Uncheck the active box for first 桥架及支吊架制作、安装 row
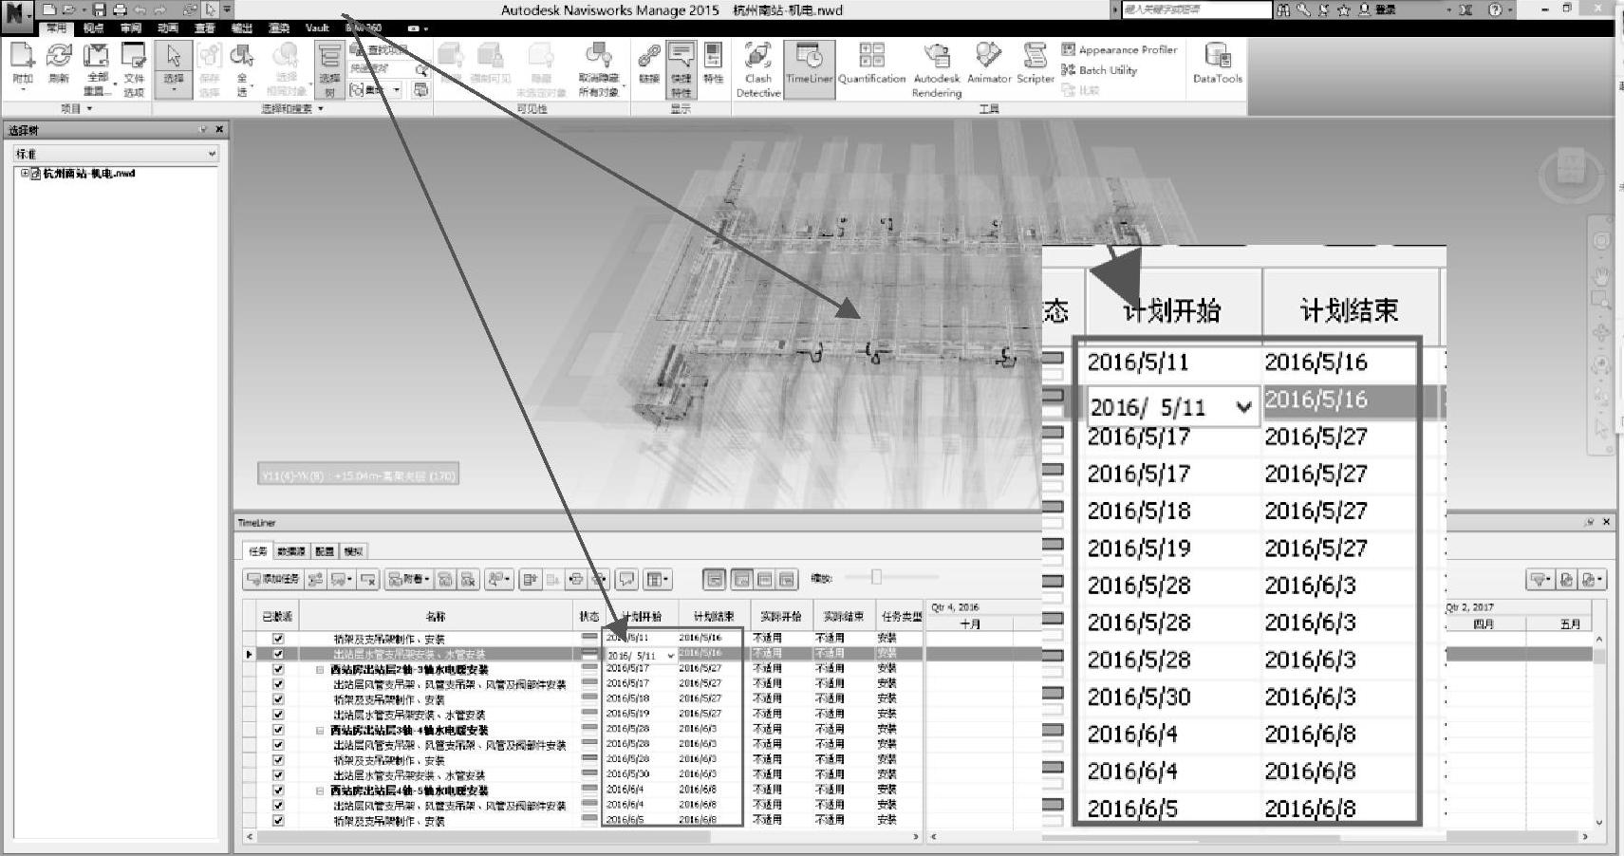Screen dimensions: 1624x856 tap(278, 639)
